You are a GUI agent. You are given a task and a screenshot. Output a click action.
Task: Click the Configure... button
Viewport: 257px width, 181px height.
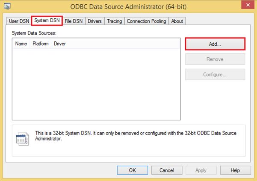coord(215,75)
